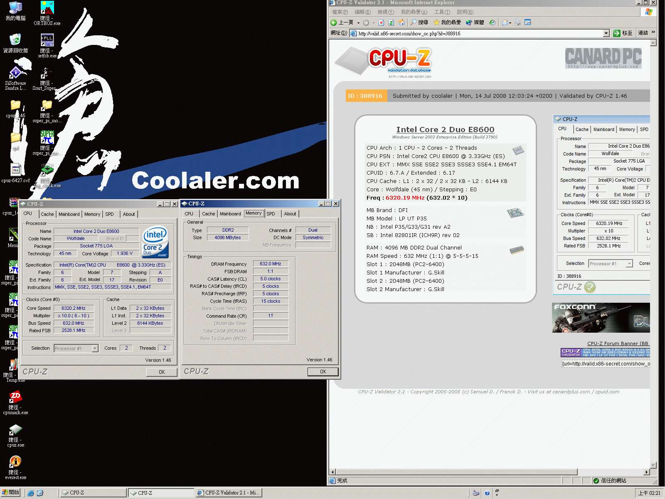The image size is (665, 499).
Task: Stop page loading with the red X icon
Action: (x=381, y=22)
